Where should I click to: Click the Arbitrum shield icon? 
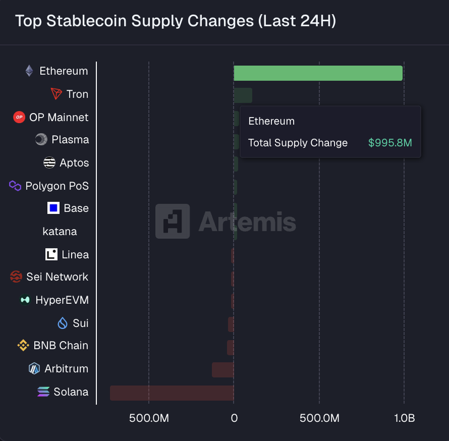(34, 369)
